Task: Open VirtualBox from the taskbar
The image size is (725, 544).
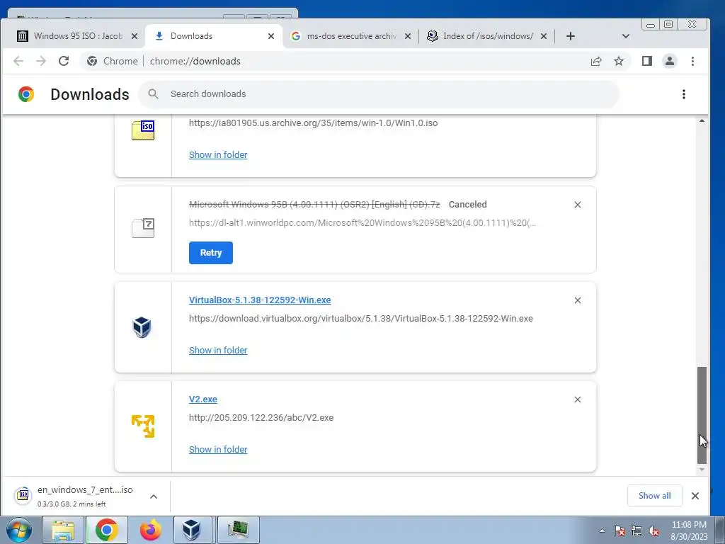Action: point(192,530)
